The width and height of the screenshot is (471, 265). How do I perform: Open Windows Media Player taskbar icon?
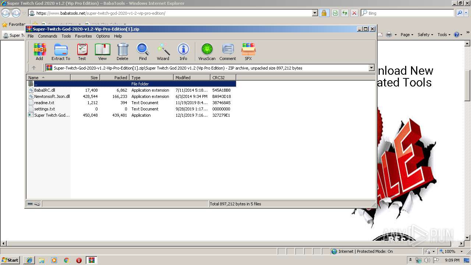(54, 260)
